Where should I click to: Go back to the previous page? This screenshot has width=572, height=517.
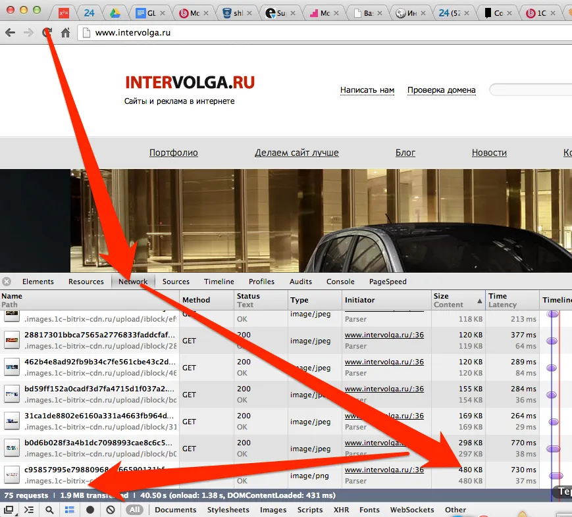coord(11,33)
